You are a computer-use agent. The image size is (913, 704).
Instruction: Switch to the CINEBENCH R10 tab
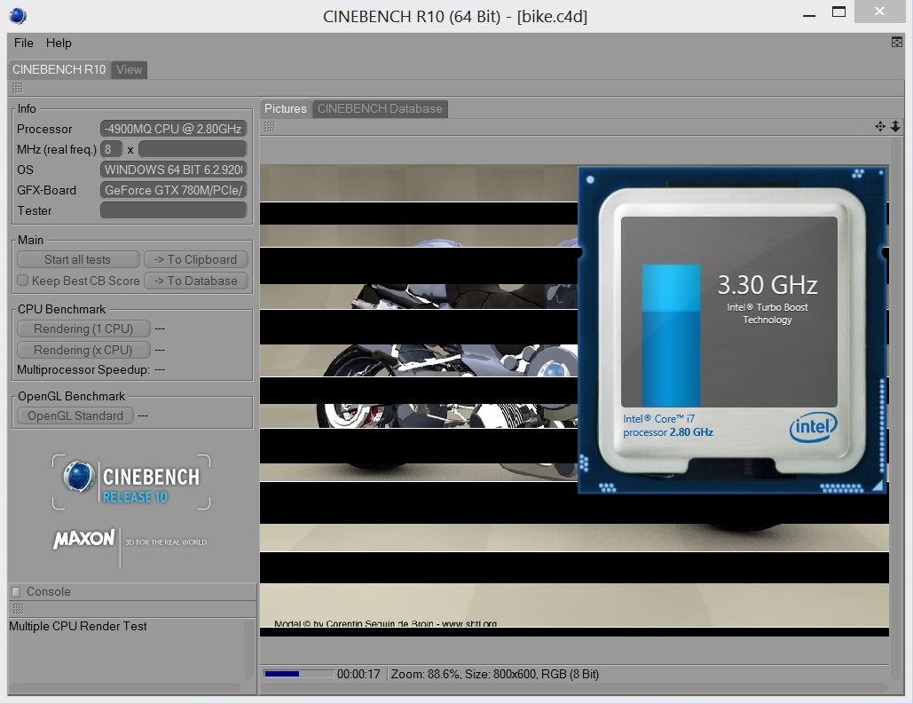tap(59, 69)
